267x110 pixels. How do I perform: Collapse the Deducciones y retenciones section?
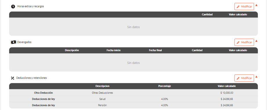point(256,77)
